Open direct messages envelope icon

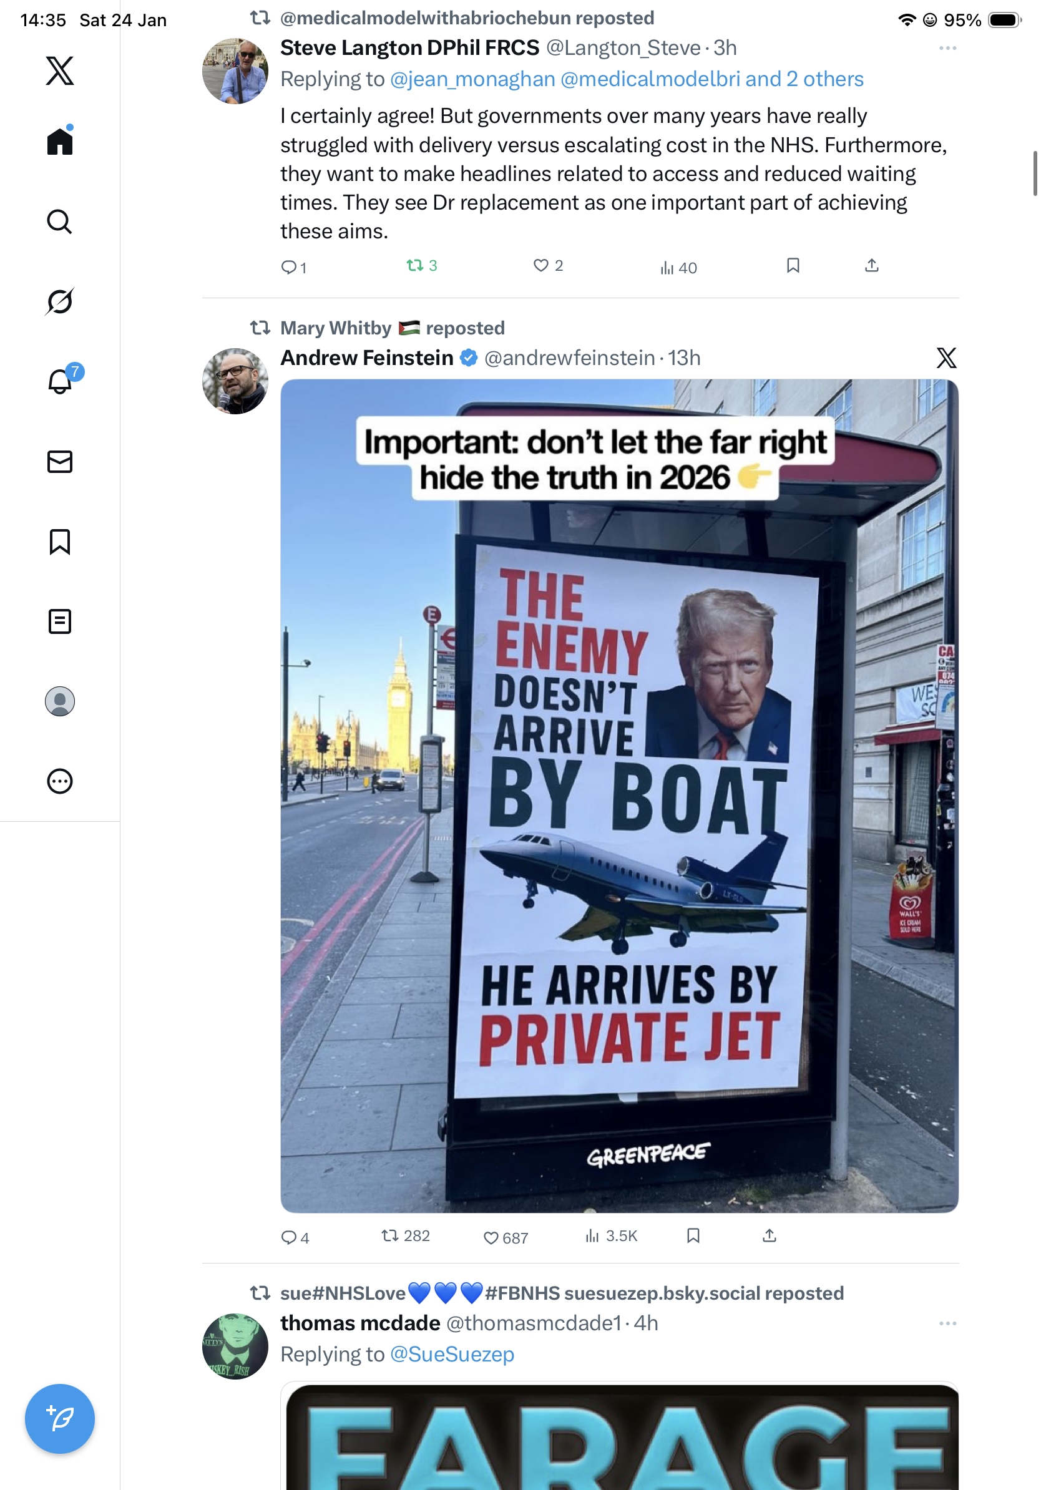pos(60,461)
